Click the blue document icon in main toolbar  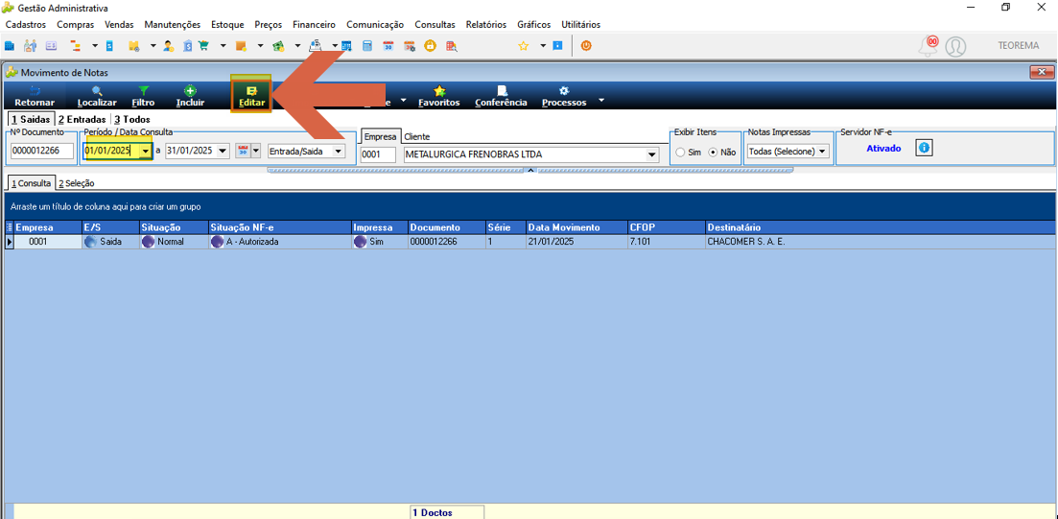coord(109,46)
